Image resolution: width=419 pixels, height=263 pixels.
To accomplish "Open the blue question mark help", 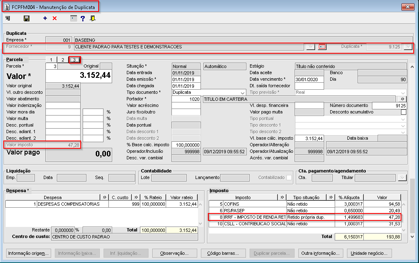I will click(83, 18).
